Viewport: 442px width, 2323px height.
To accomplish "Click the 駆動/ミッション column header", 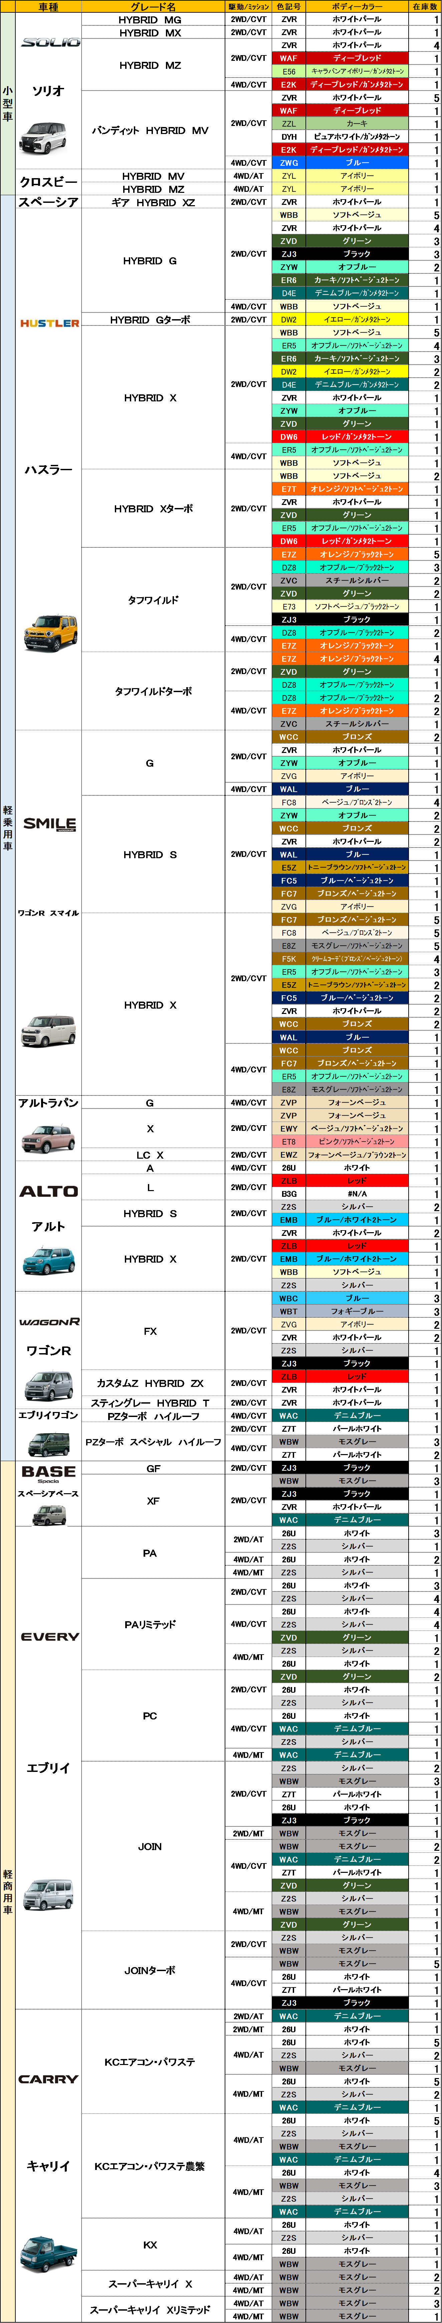I will click(248, 6).
